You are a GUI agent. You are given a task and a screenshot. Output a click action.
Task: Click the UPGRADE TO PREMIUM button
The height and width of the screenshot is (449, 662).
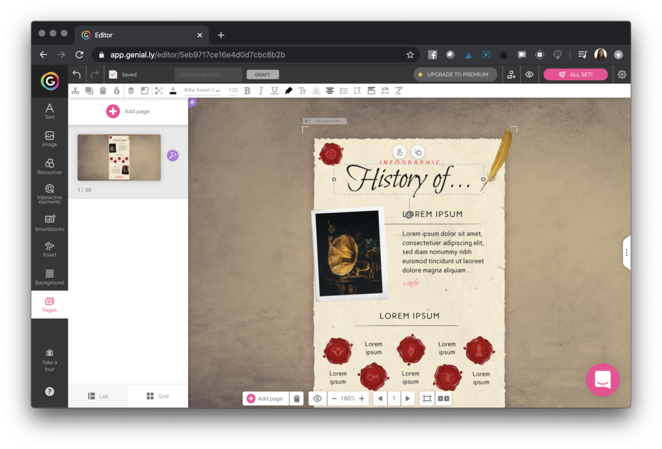[455, 74]
